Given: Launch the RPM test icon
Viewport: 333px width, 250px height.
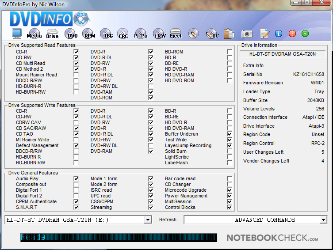Looking at the screenshot, I should [x=89, y=34].
